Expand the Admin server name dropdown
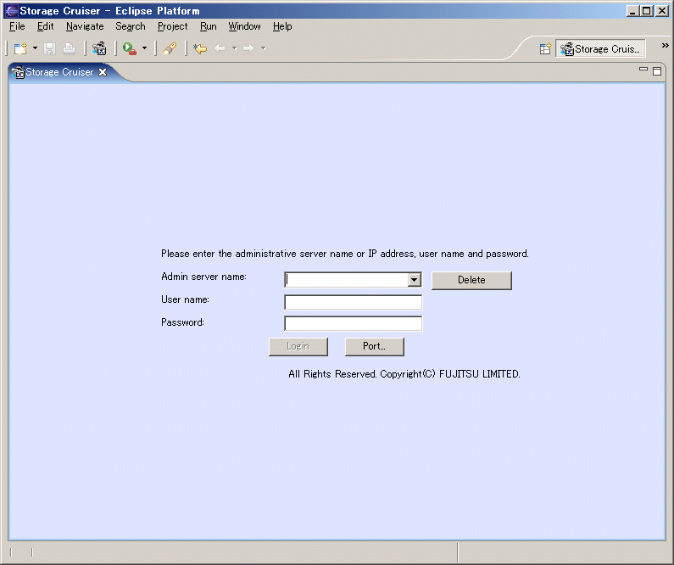Screen dimensions: 674x565 414,280
